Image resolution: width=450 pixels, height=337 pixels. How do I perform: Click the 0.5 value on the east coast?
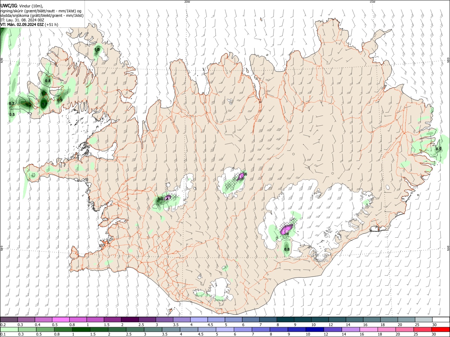click(x=438, y=149)
